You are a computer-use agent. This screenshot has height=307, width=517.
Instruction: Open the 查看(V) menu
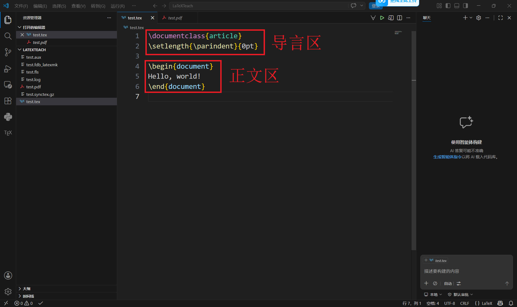78,6
